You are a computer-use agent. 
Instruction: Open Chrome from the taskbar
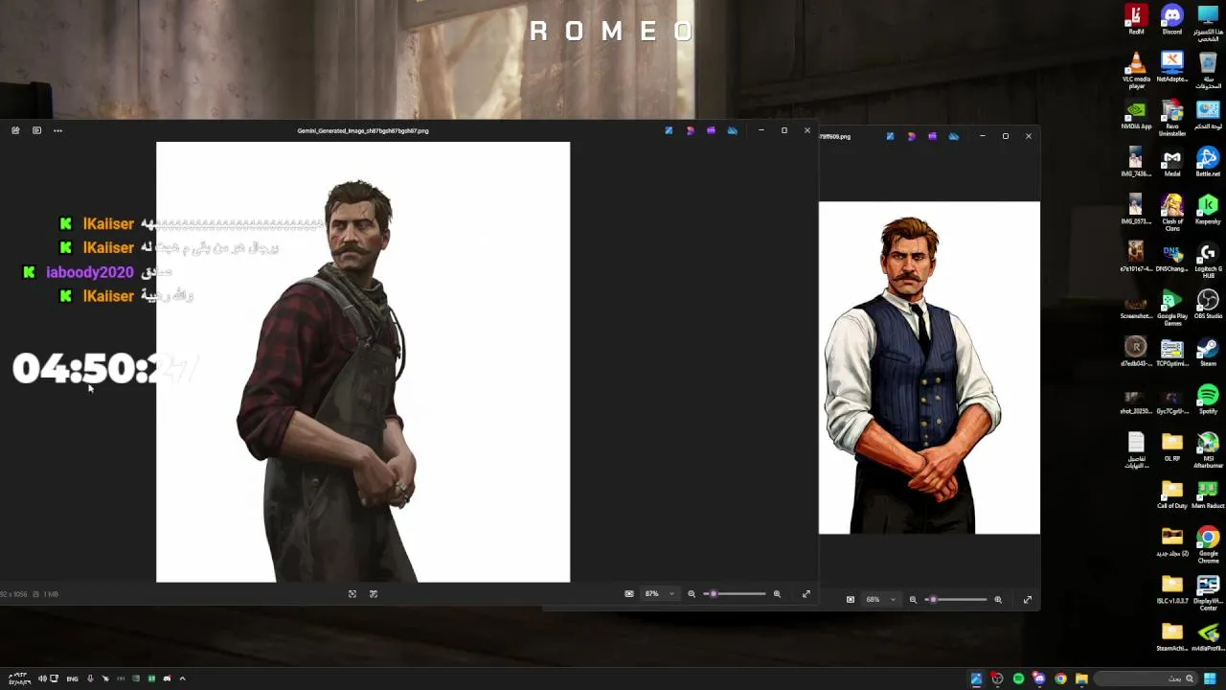click(x=1060, y=678)
